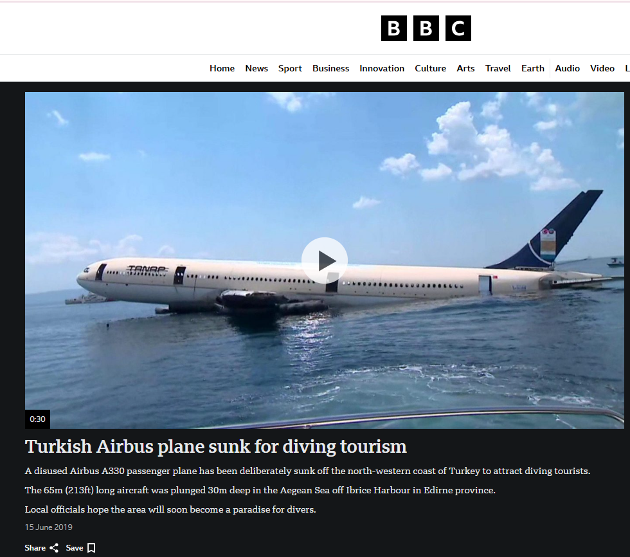Open the Video section

[602, 68]
